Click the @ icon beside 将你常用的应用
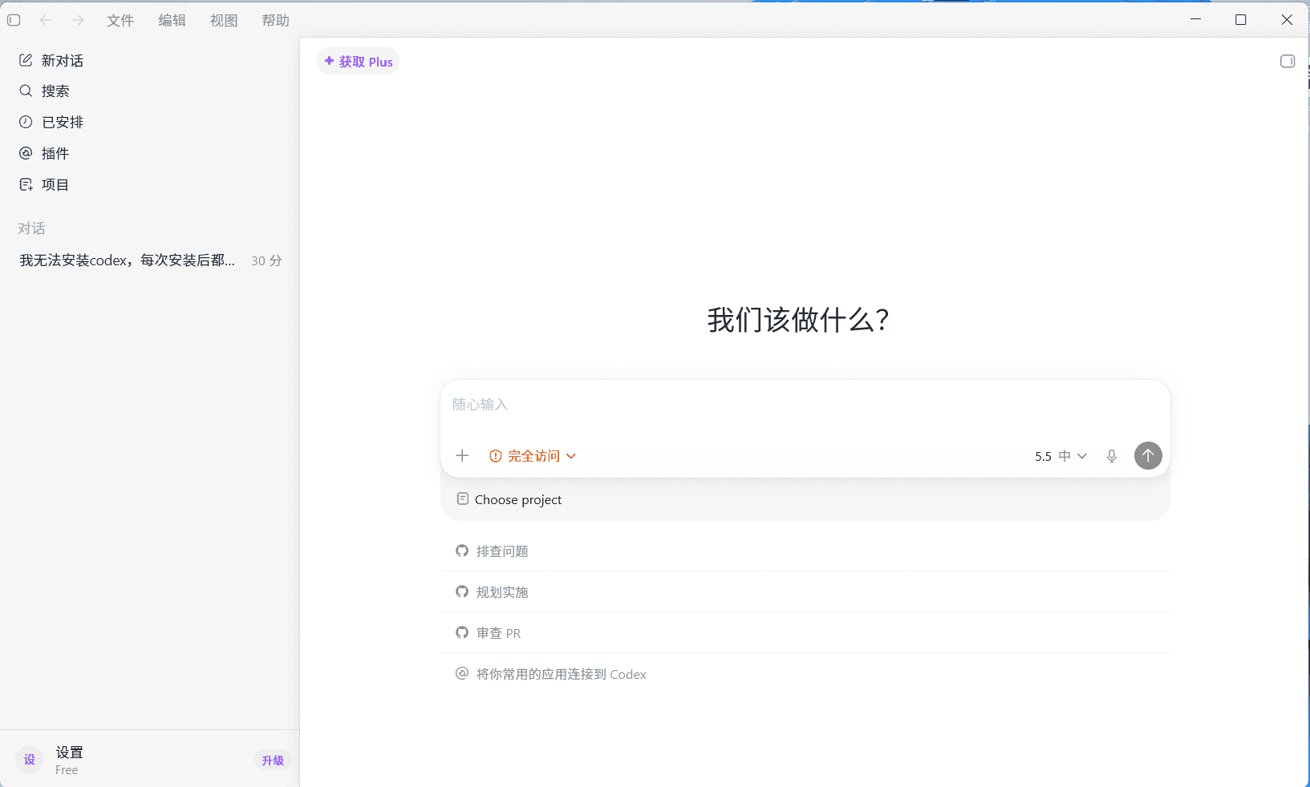This screenshot has width=1310, height=787. tap(462, 673)
